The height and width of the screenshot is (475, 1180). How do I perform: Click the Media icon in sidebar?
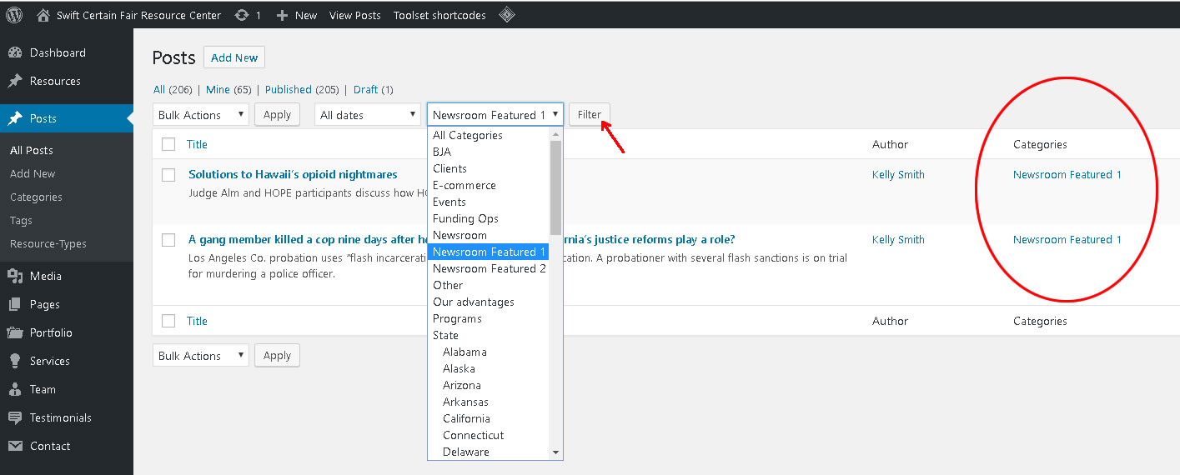15,276
